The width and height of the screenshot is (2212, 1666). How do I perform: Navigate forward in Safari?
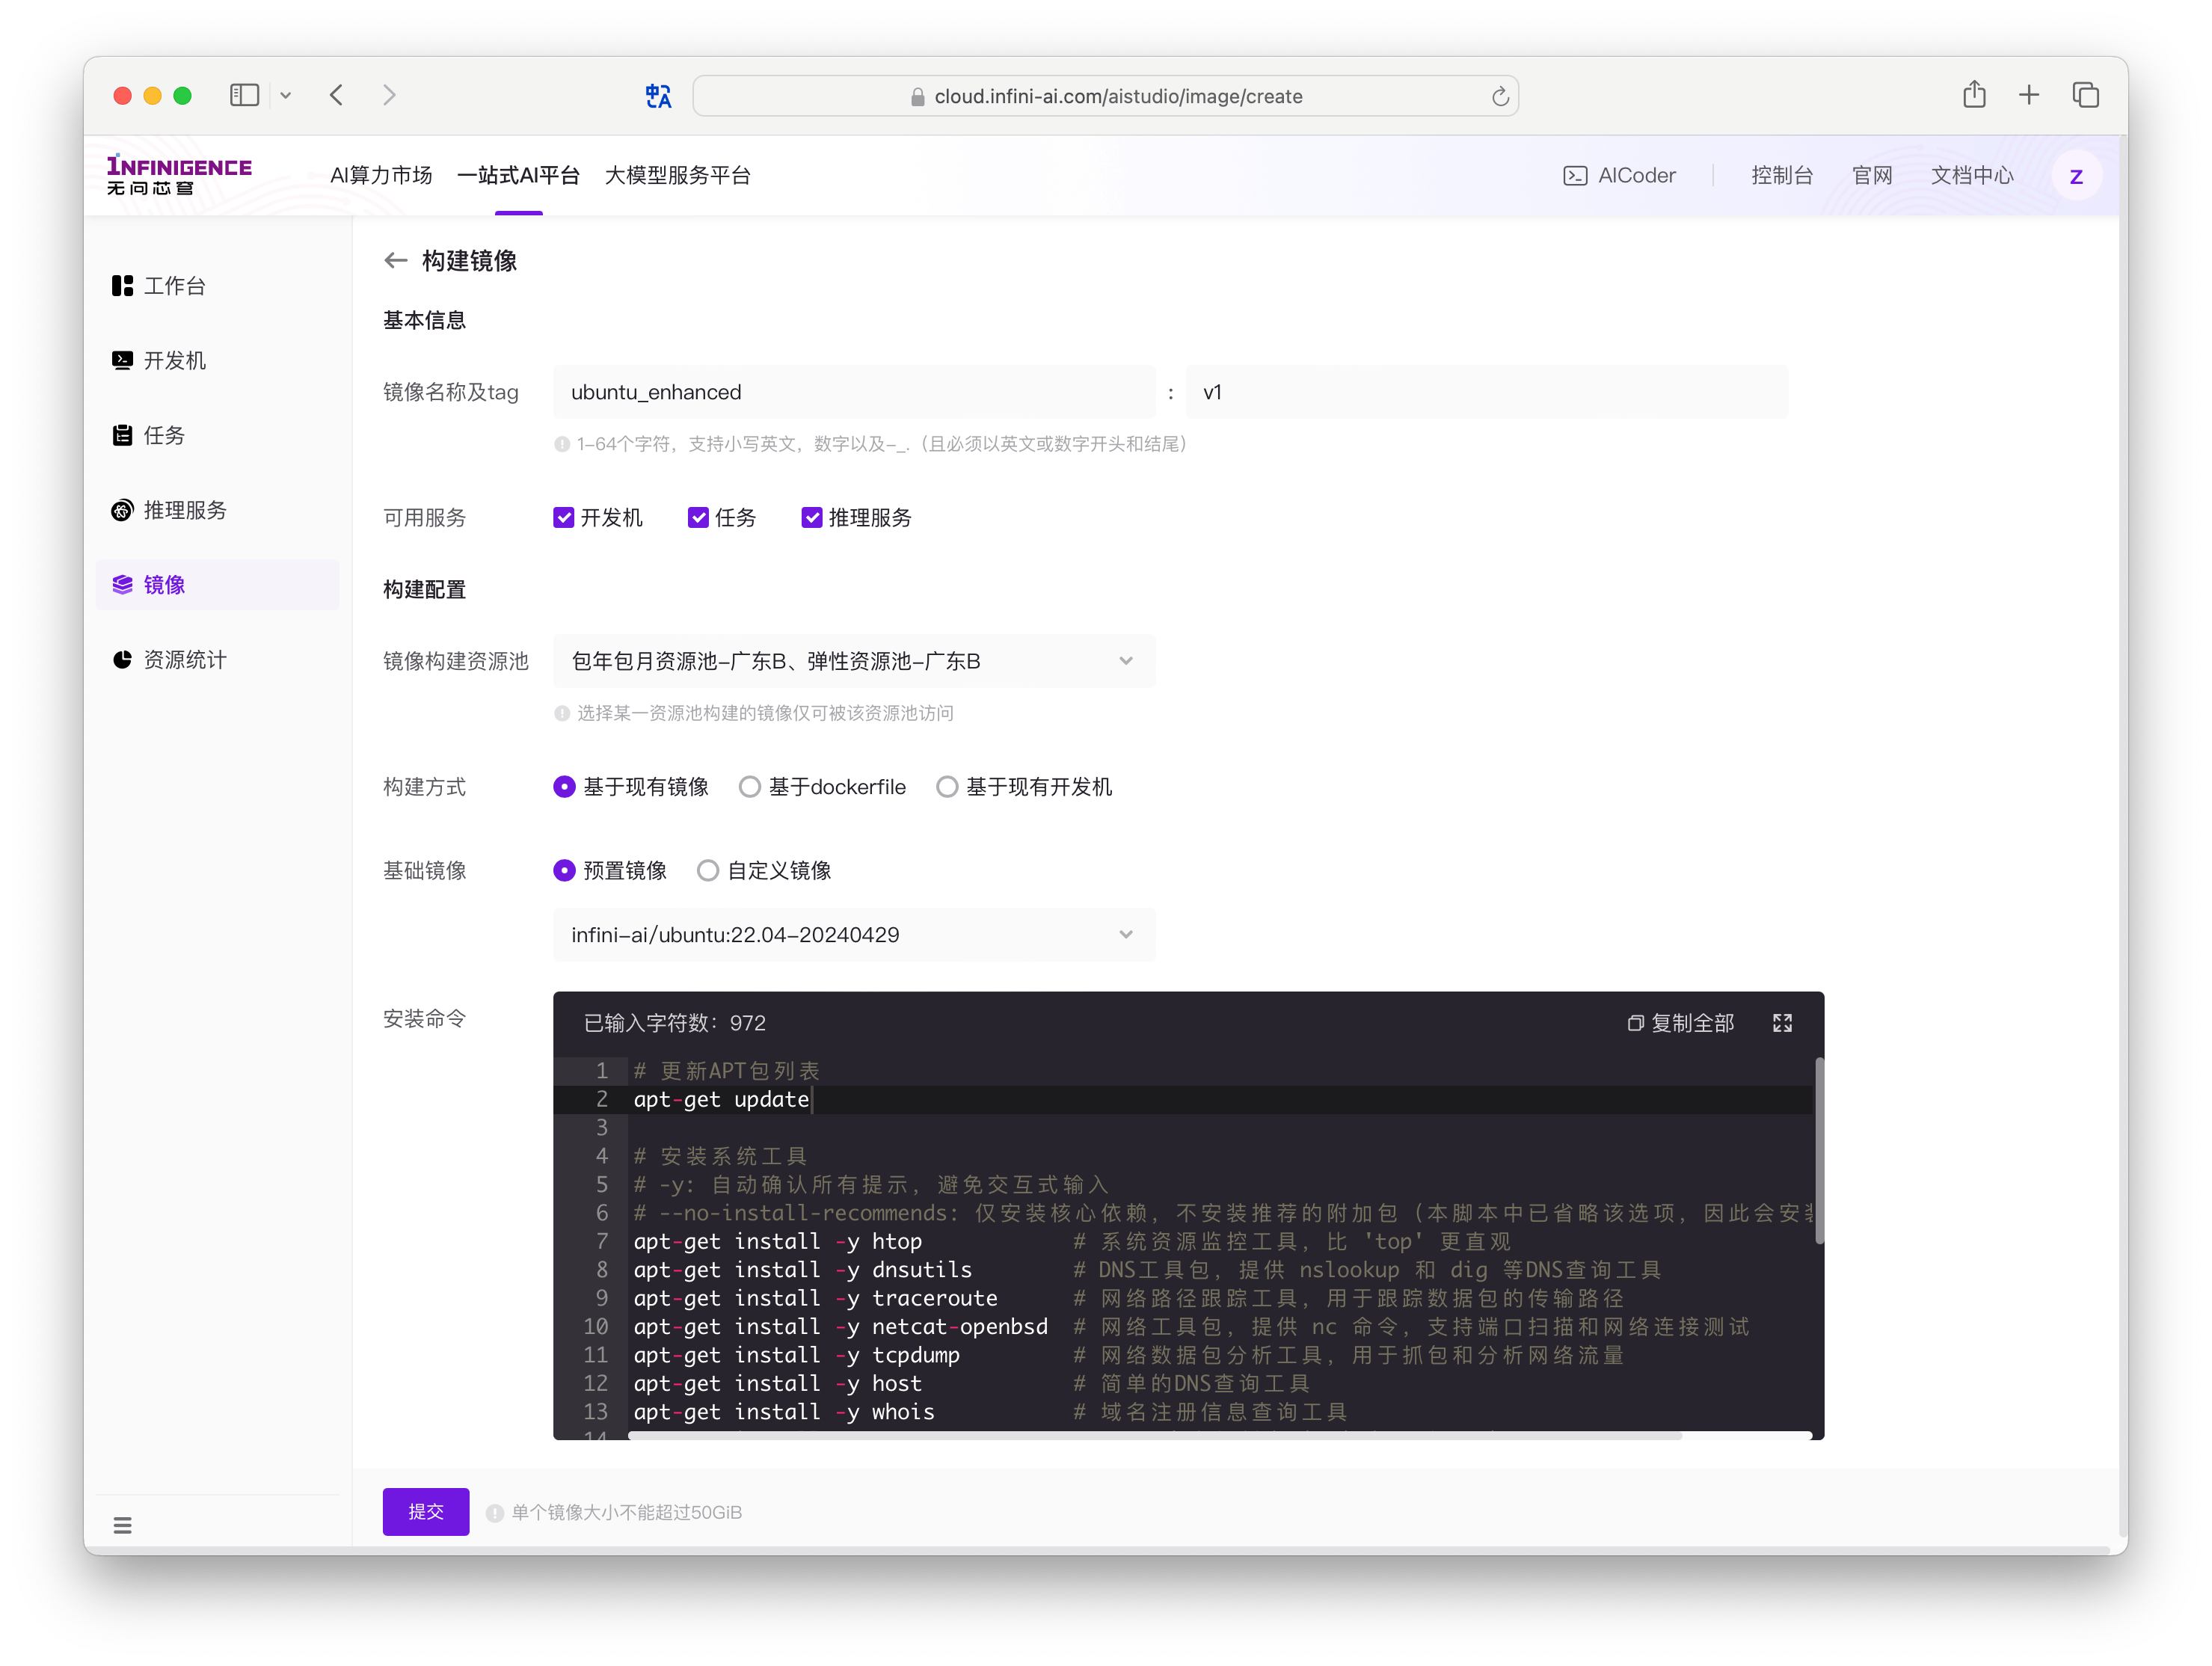[389, 95]
